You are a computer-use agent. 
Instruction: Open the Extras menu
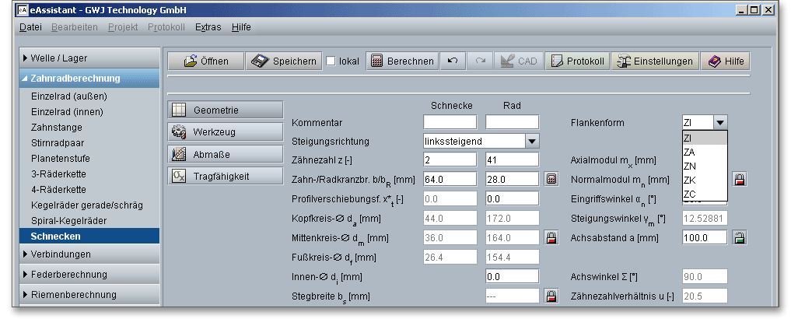208,26
